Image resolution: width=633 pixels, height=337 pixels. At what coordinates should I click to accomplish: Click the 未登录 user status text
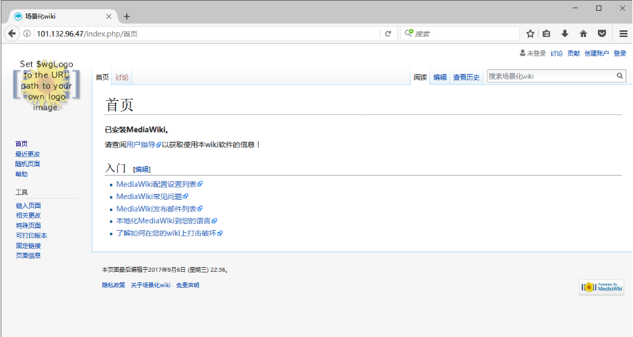pyautogui.click(x=536, y=53)
